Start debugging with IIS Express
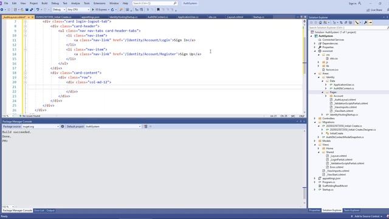This screenshot has width=389, height=219. 100,10
